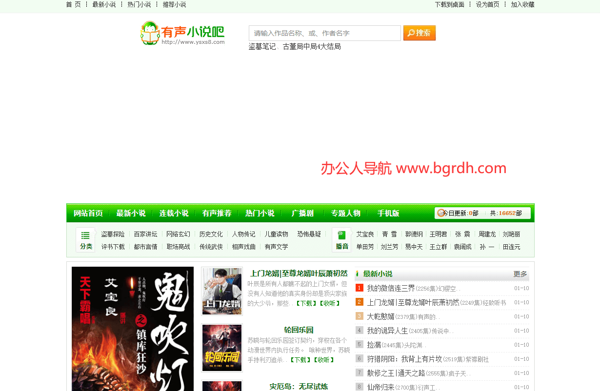Open 我的微信连三界 in the latest list
Screen dimensions: 600x391
[x=391, y=288]
